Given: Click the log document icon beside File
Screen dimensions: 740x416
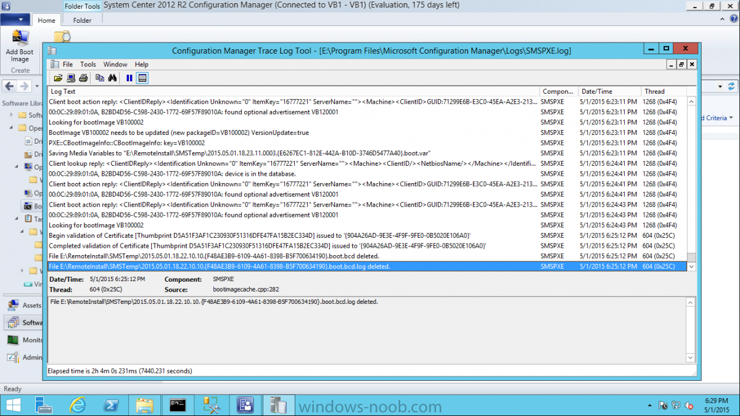Looking at the screenshot, I should click(54, 64).
